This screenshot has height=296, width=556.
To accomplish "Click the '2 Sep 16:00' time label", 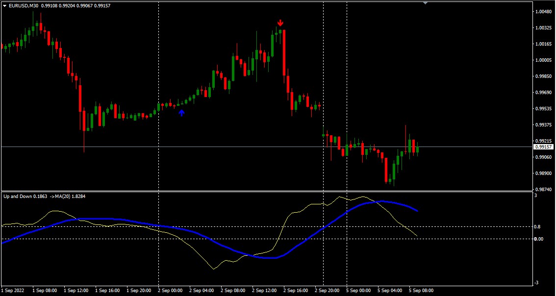I will pos(296,291).
